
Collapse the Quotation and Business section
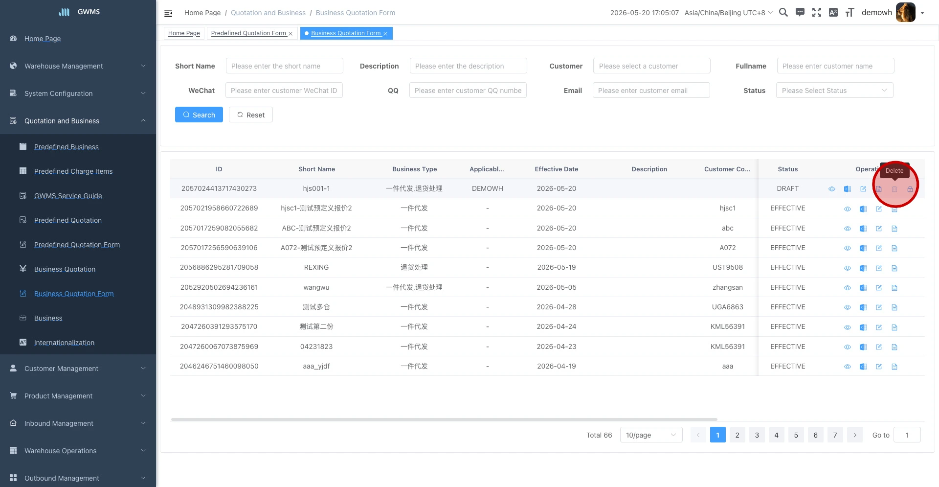[x=78, y=121]
